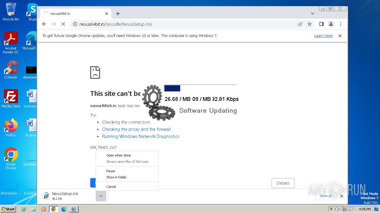Viewport: 380px width, 213px height.
Task: Switch to the nexus64bit.in tab
Action: 76,14
